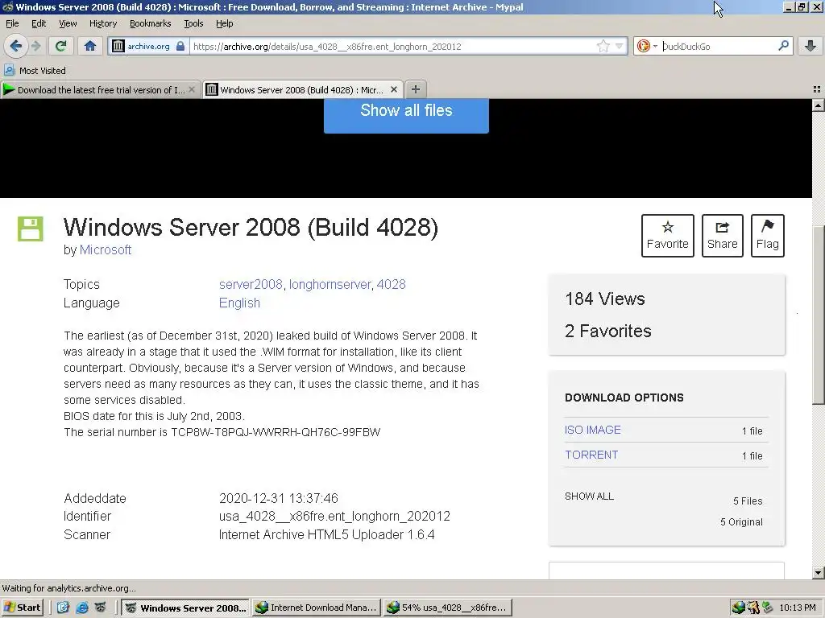Click the '184 Views' text

[x=604, y=299]
